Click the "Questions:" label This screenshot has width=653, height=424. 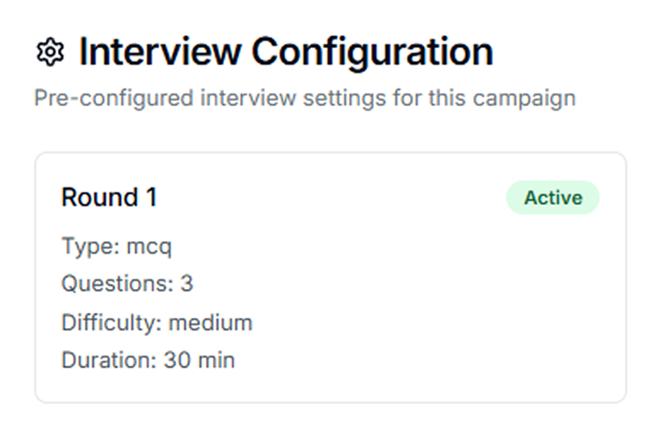tap(117, 284)
